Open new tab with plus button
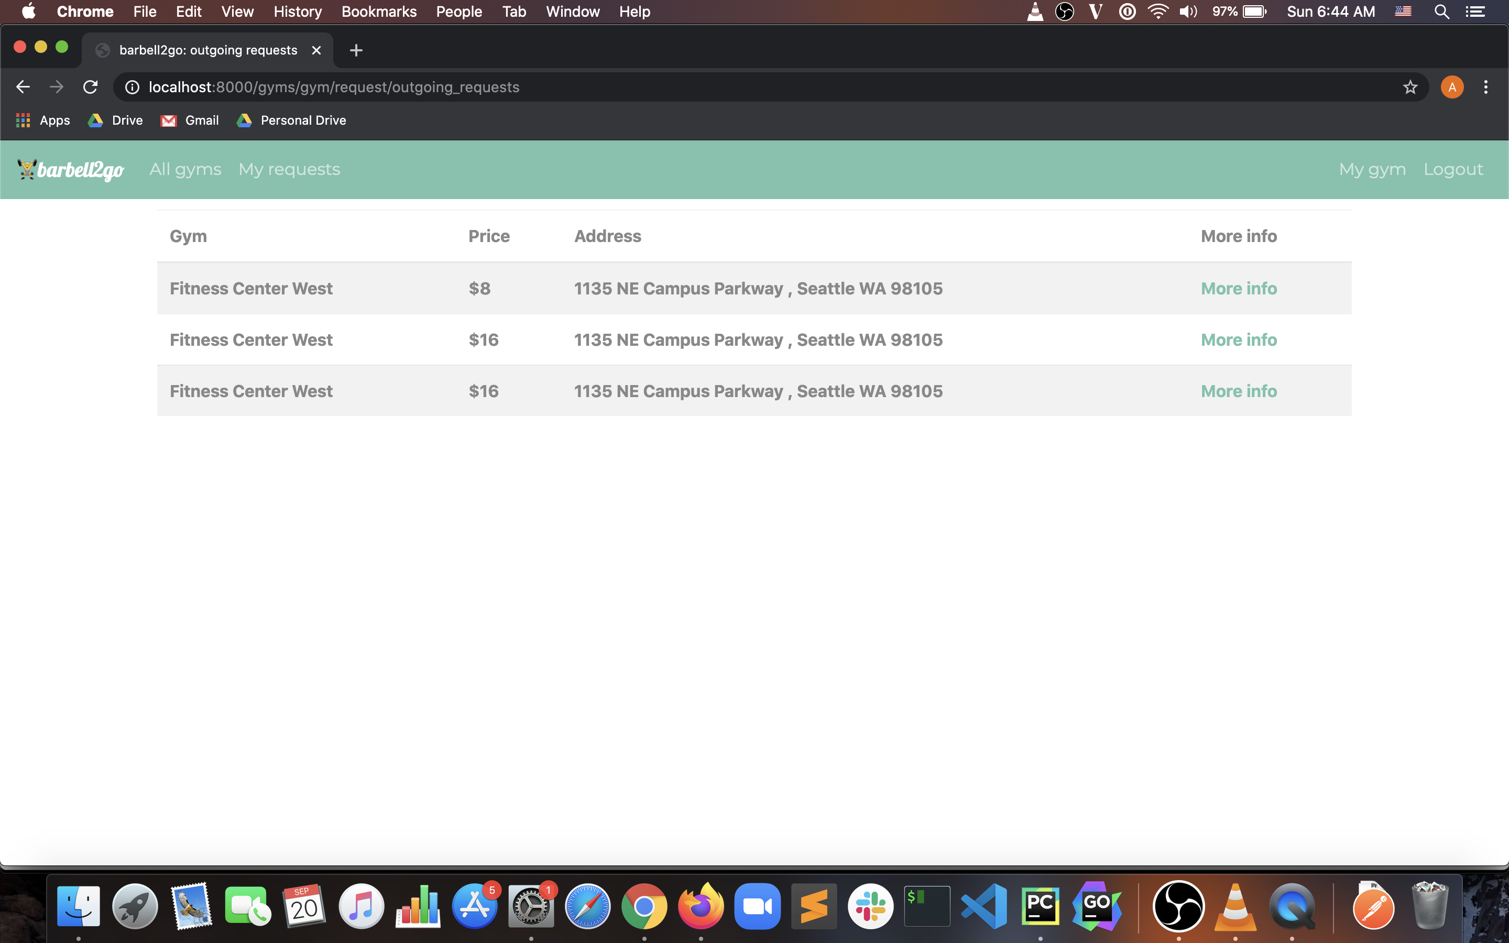1509x943 pixels. pyautogui.click(x=356, y=50)
